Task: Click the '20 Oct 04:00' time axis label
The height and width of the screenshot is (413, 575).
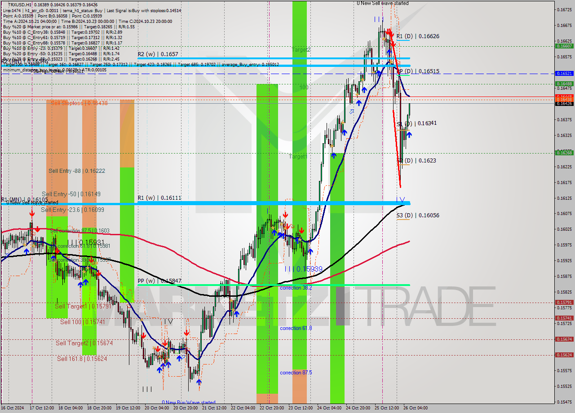Action: (x=157, y=408)
